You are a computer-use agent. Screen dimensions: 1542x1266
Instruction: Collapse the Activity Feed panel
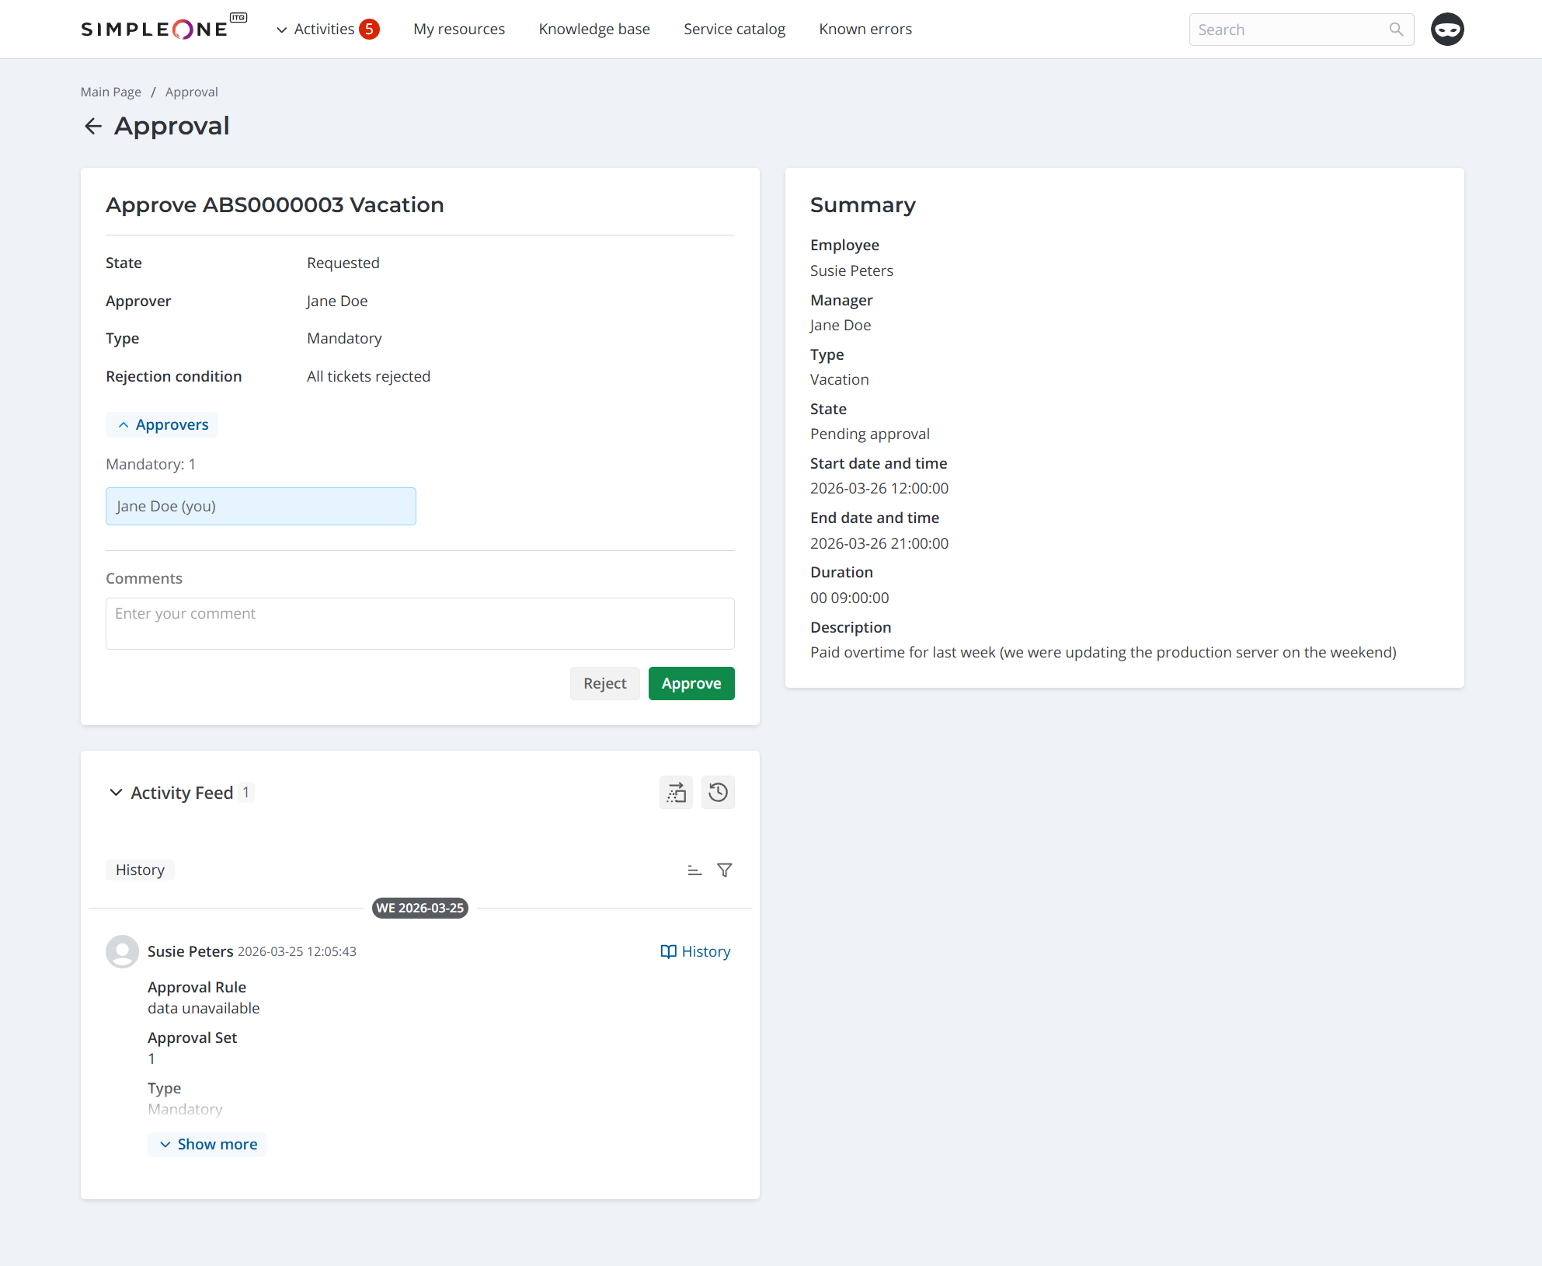(x=116, y=793)
